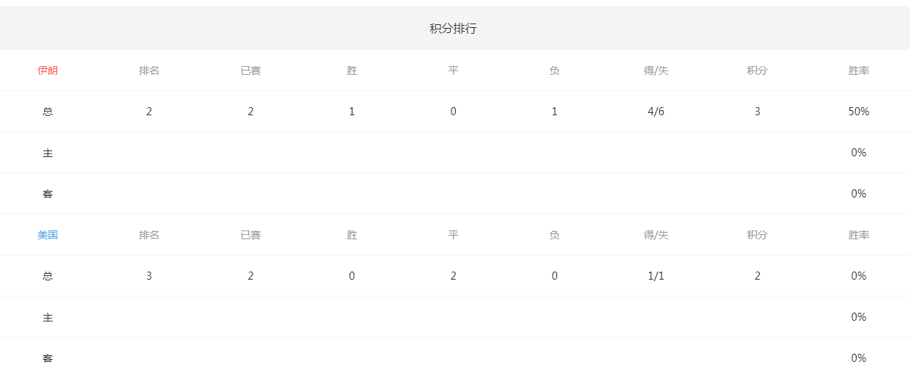Viewport: 922px width, 378px height.
Task: Click 平 header in 美国 section
Action: click(x=453, y=235)
